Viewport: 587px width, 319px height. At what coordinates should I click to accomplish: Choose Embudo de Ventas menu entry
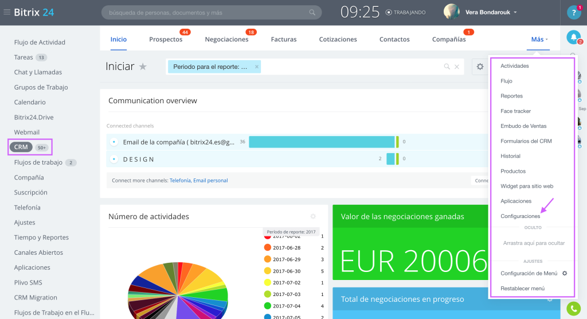pyautogui.click(x=523, y=126)
